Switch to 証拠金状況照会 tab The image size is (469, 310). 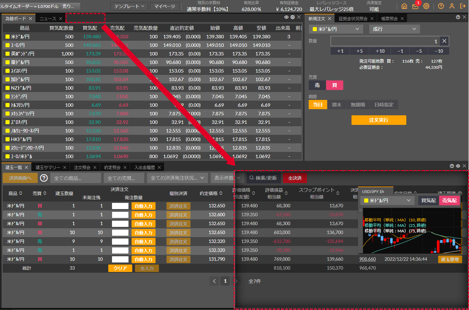click(353, 18)
